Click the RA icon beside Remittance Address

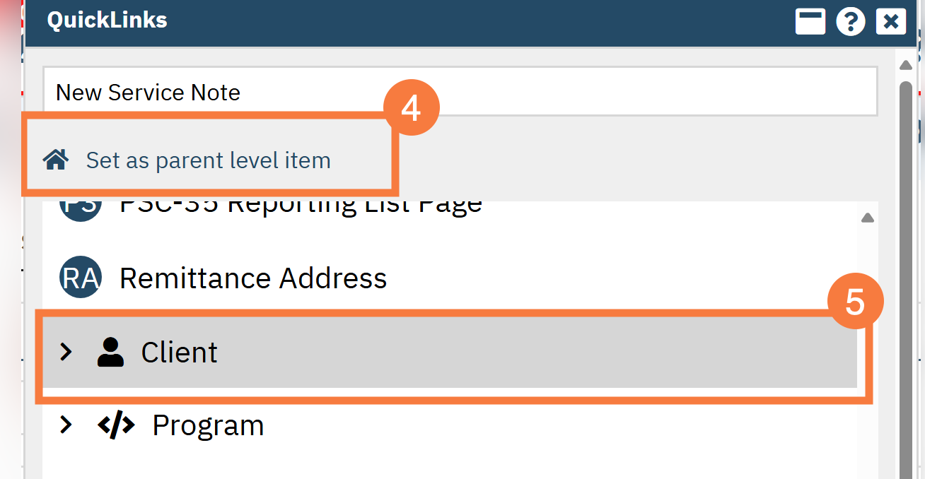click(x=80, y=278)
